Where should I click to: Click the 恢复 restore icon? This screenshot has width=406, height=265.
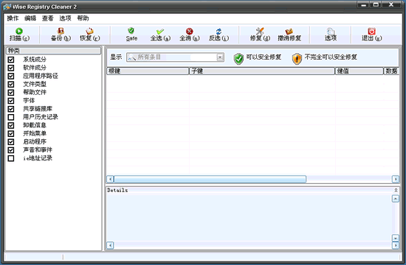pos(89,35)
